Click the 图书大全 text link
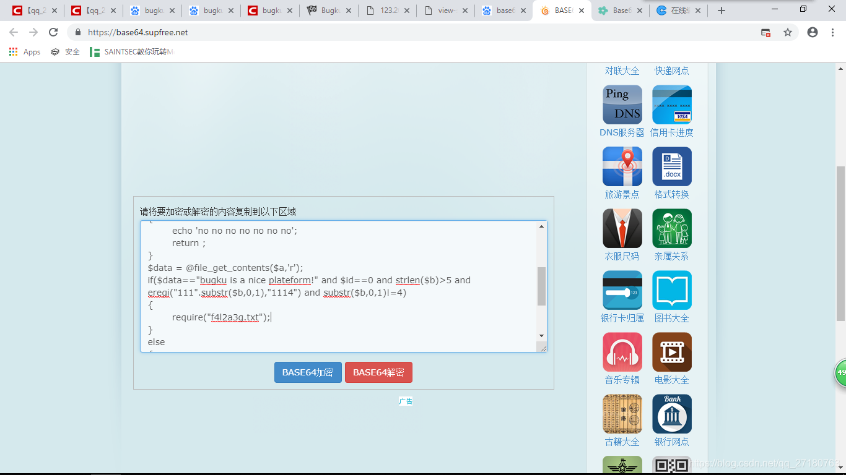 click(672, 318)
